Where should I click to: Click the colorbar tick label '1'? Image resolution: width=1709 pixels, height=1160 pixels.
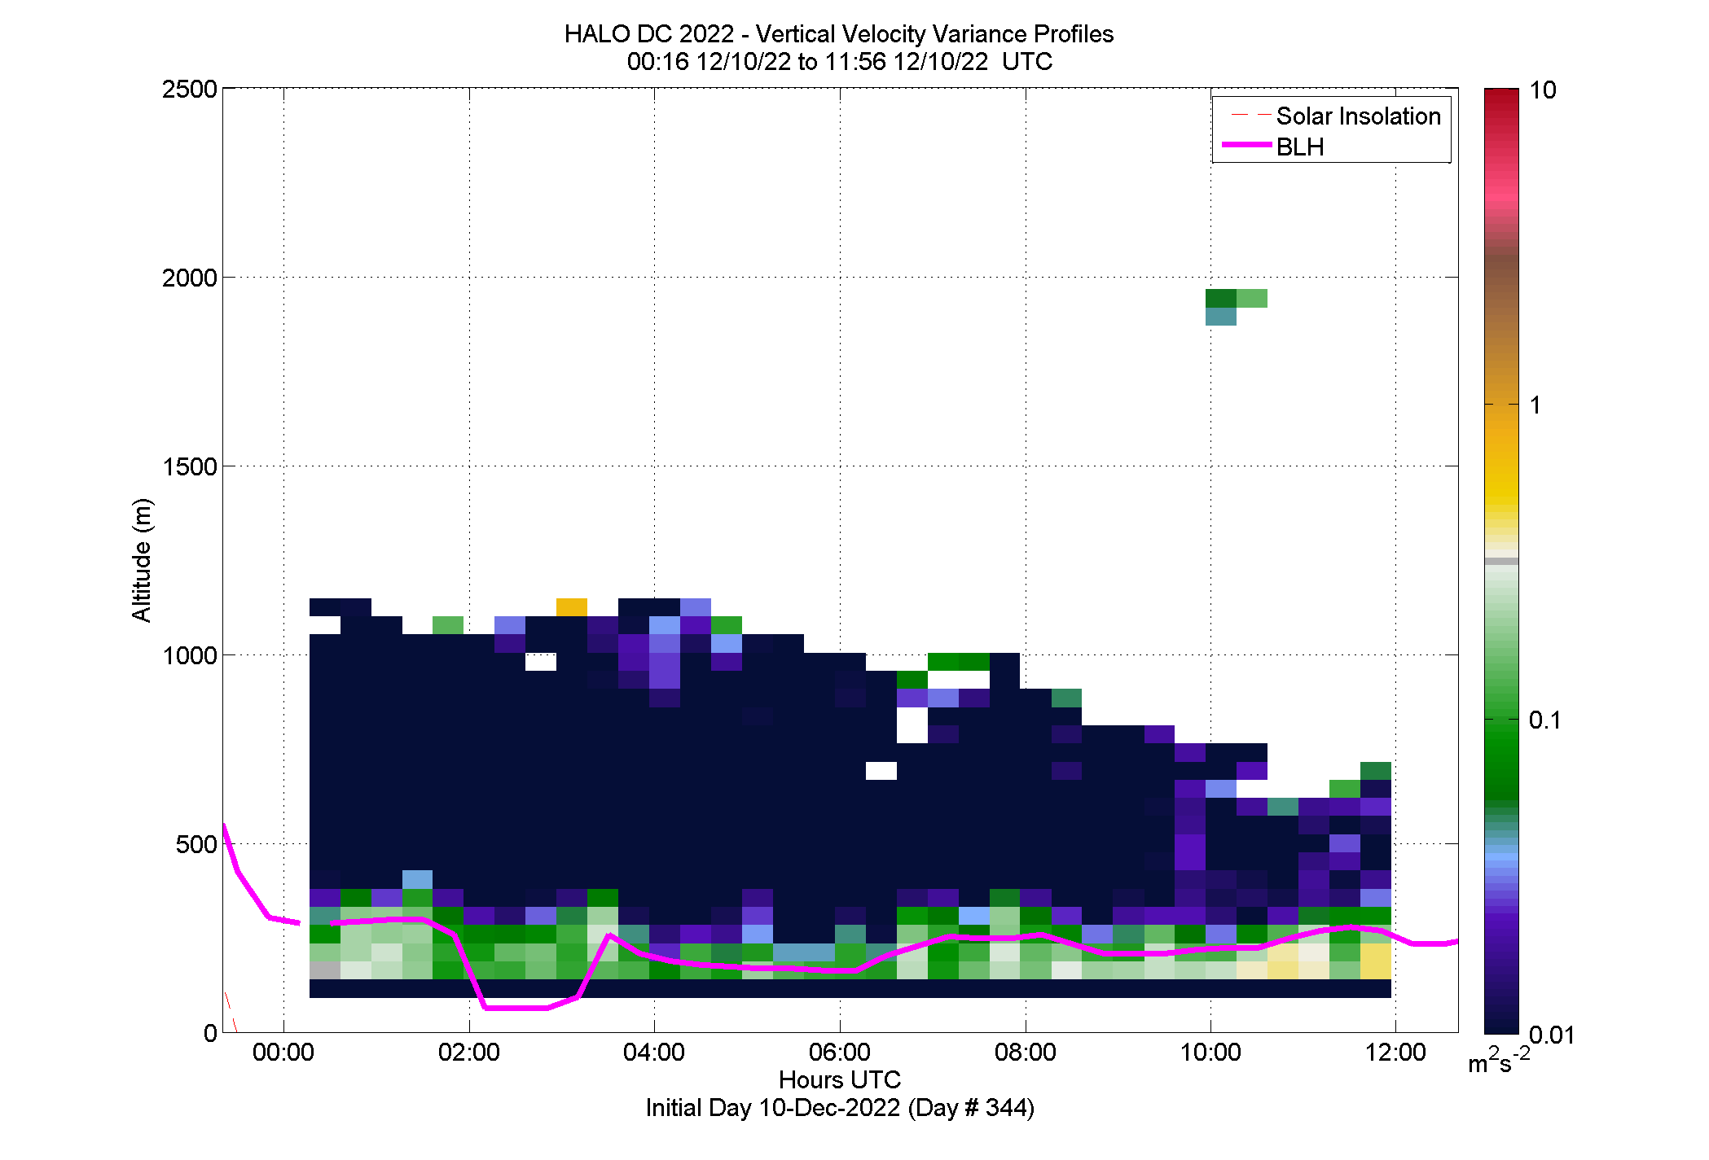tap(1535, 405)
